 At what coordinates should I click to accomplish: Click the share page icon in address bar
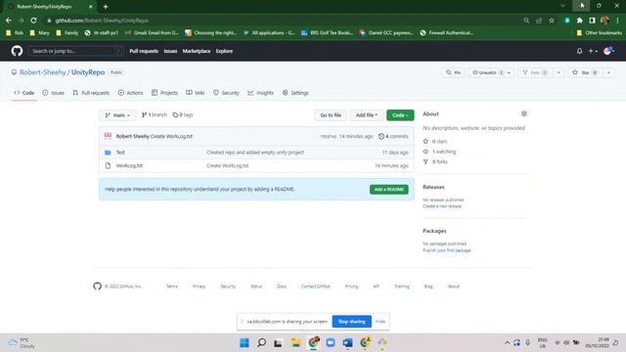click(539, 21)
